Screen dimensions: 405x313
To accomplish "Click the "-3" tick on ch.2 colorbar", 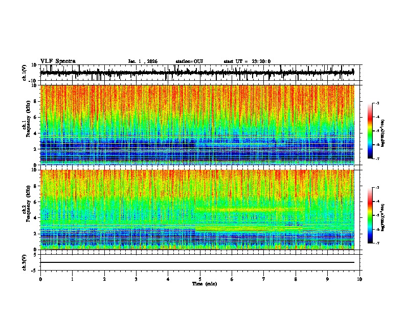I will (x=377, y=188).
